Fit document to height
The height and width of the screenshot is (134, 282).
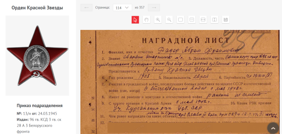coord(214,20)
